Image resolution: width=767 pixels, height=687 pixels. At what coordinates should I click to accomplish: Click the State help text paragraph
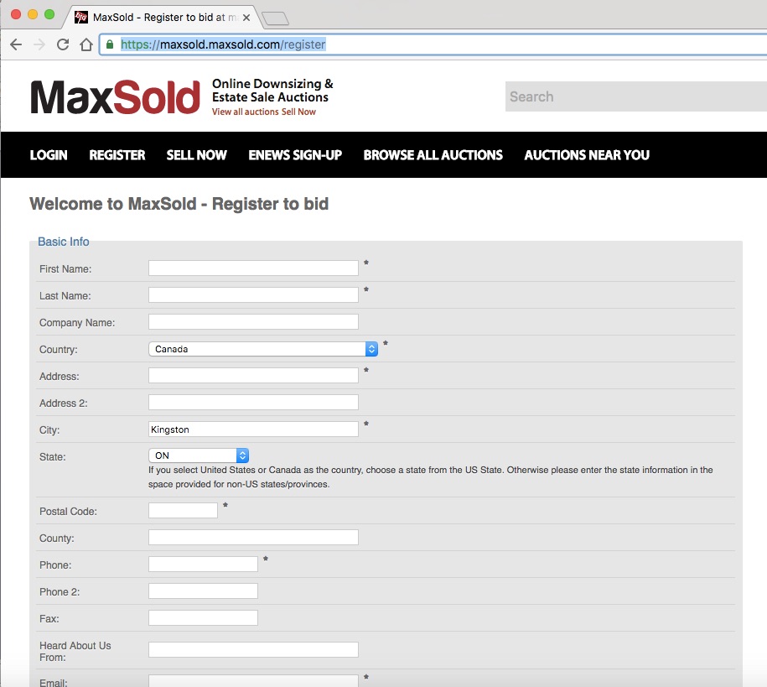(431, 477)
